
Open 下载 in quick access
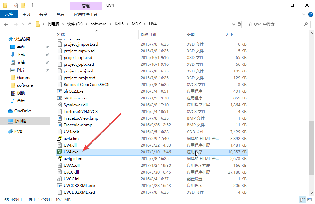click(17, 54)
